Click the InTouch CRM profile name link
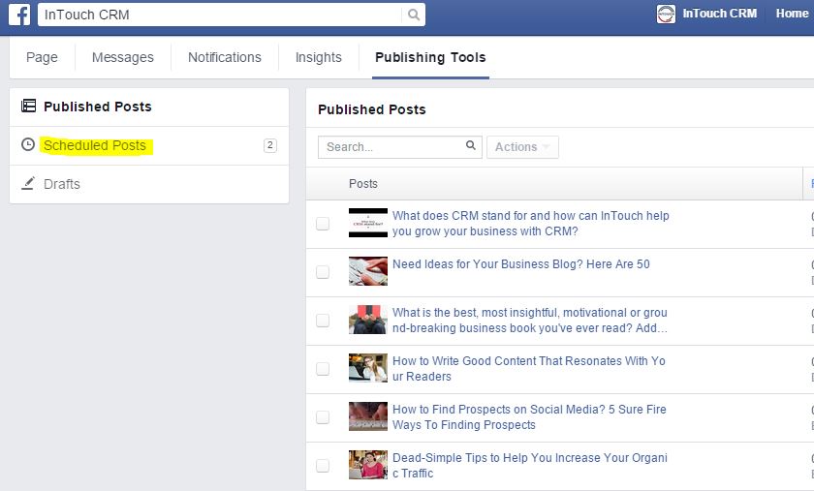 719,14
